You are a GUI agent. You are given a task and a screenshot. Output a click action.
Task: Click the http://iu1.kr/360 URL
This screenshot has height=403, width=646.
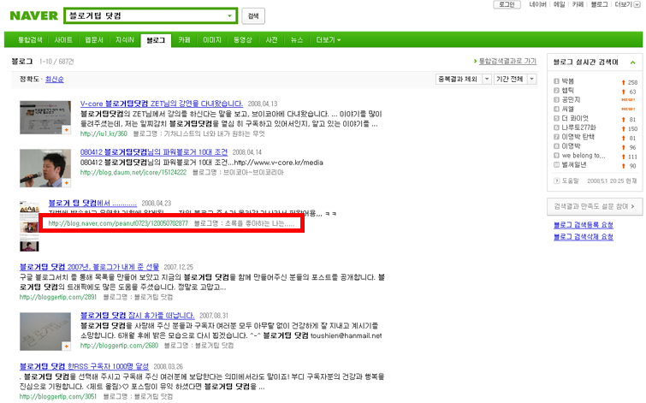point(104,134)
